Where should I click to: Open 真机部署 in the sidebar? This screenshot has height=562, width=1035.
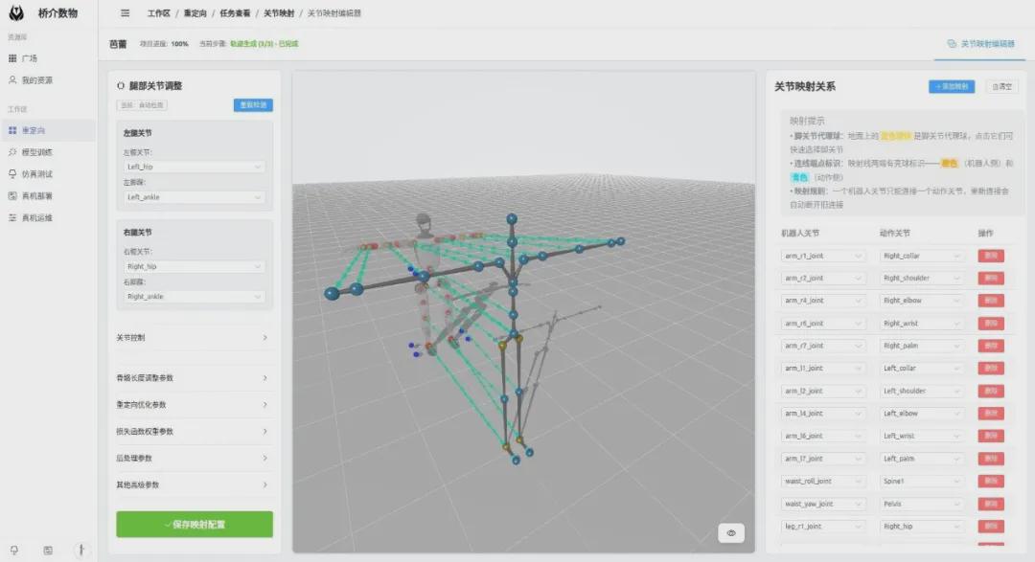pos(36,196)
